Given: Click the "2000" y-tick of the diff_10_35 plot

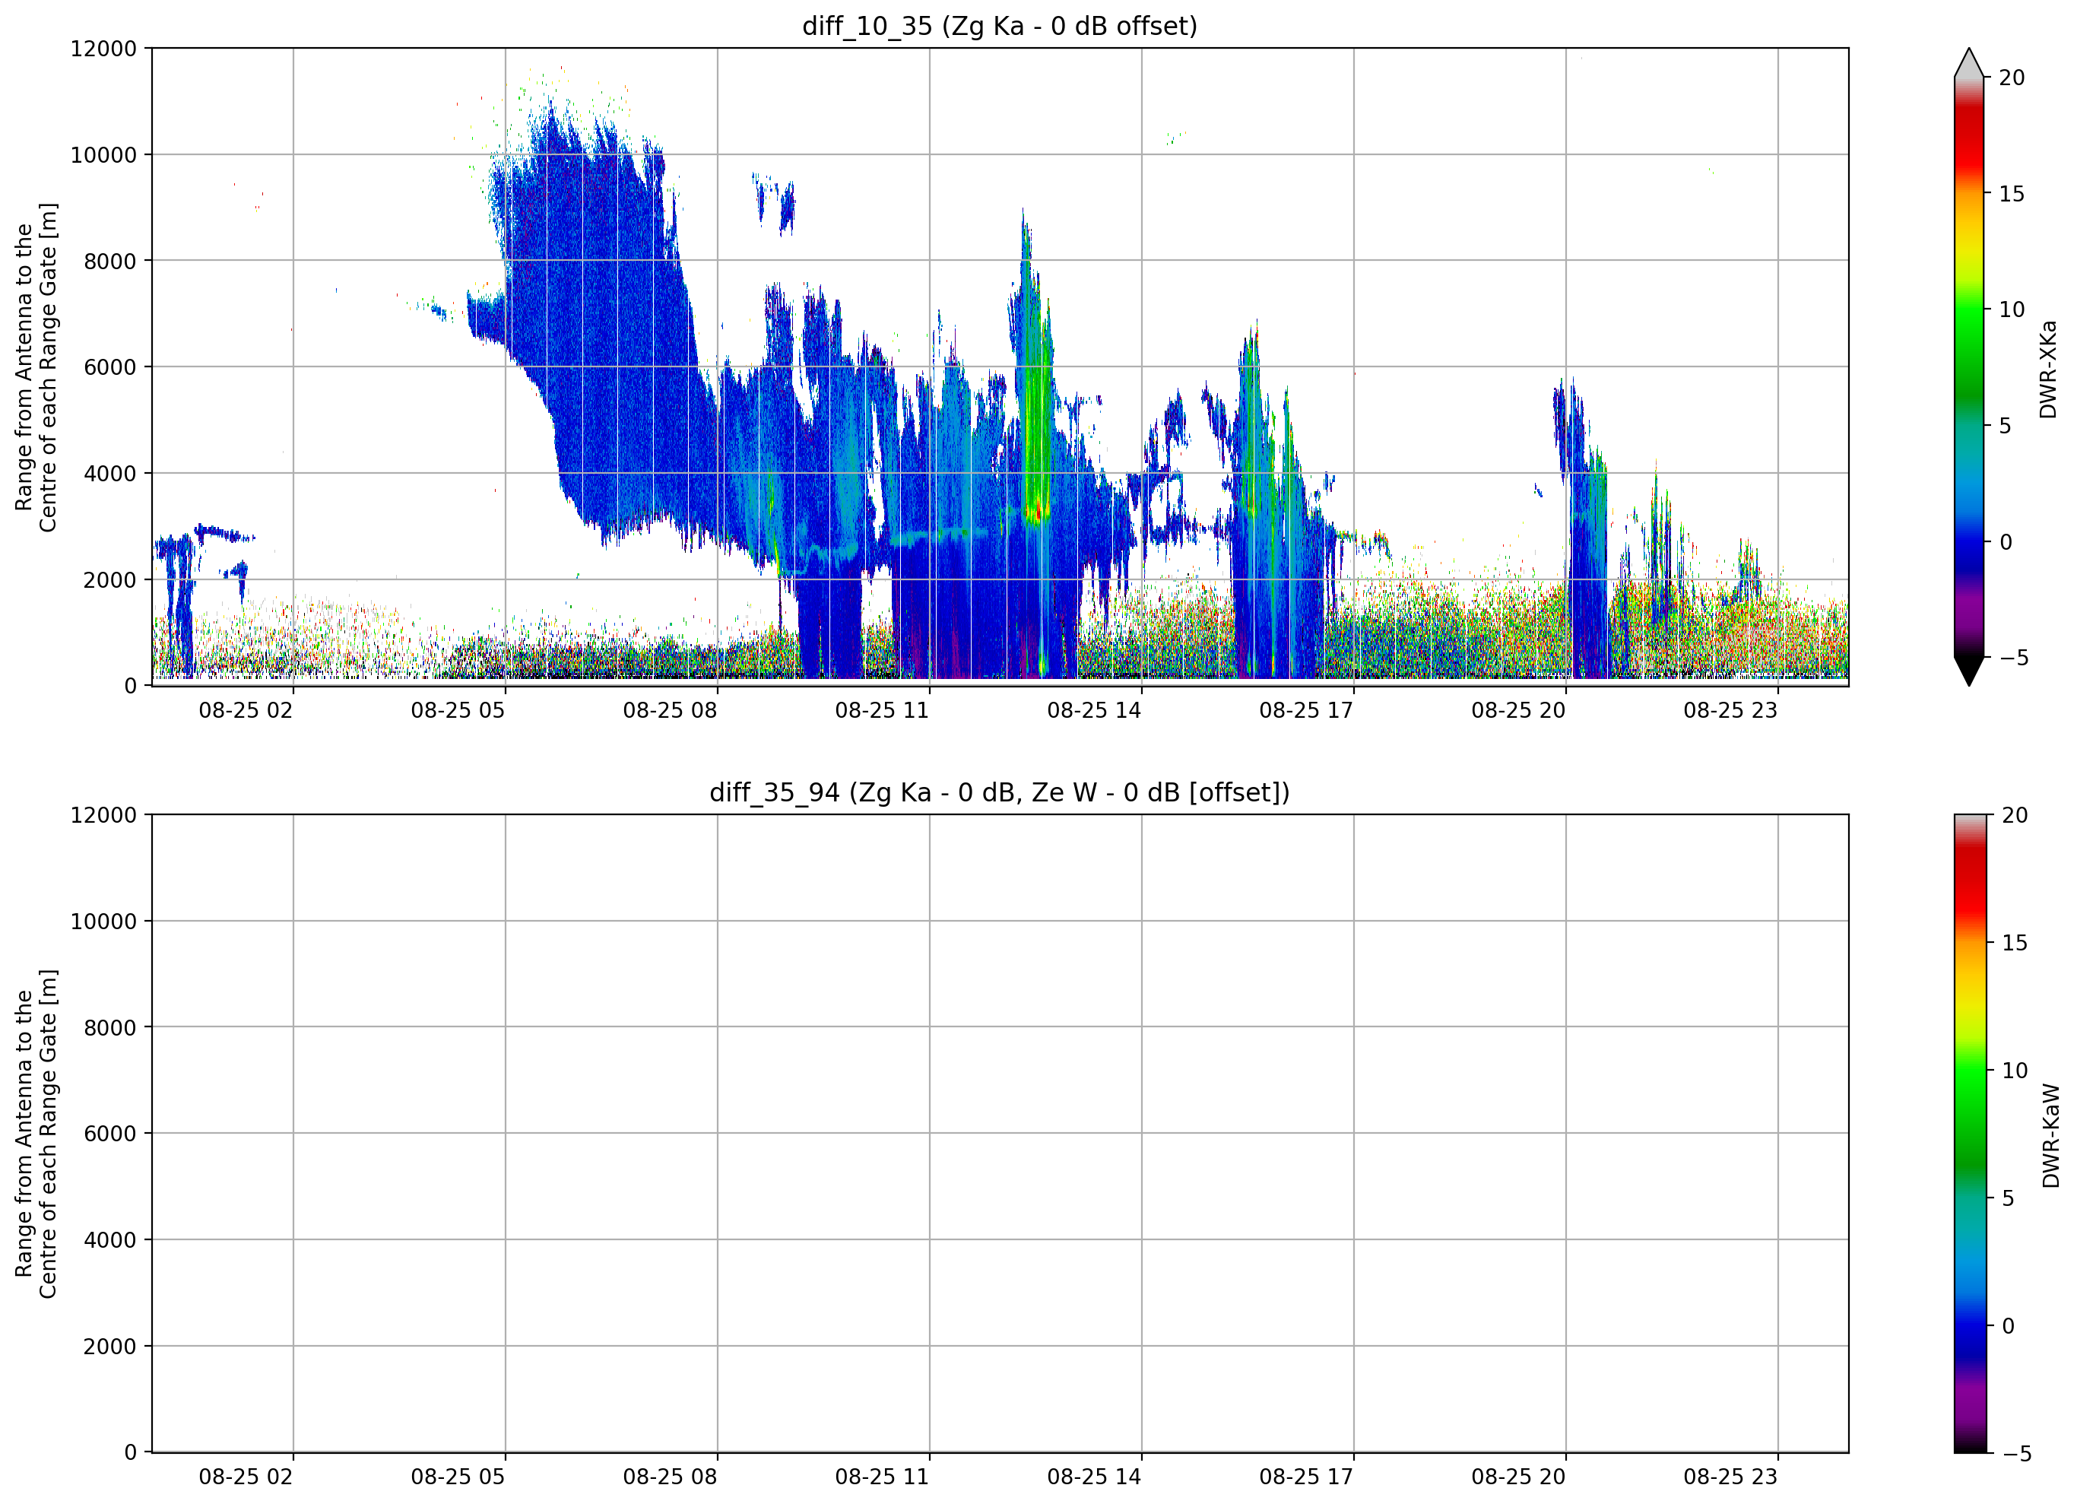Looking at the screenshot, I should [x=110, y=580].
